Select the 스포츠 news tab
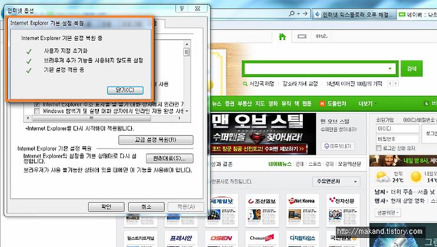Viewport: 437px width, 247px height. click(315, 164)
